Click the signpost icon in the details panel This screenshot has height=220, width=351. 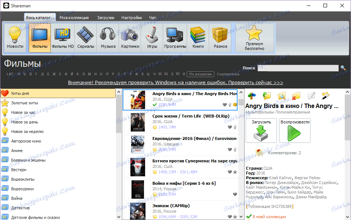pos(252,96)
